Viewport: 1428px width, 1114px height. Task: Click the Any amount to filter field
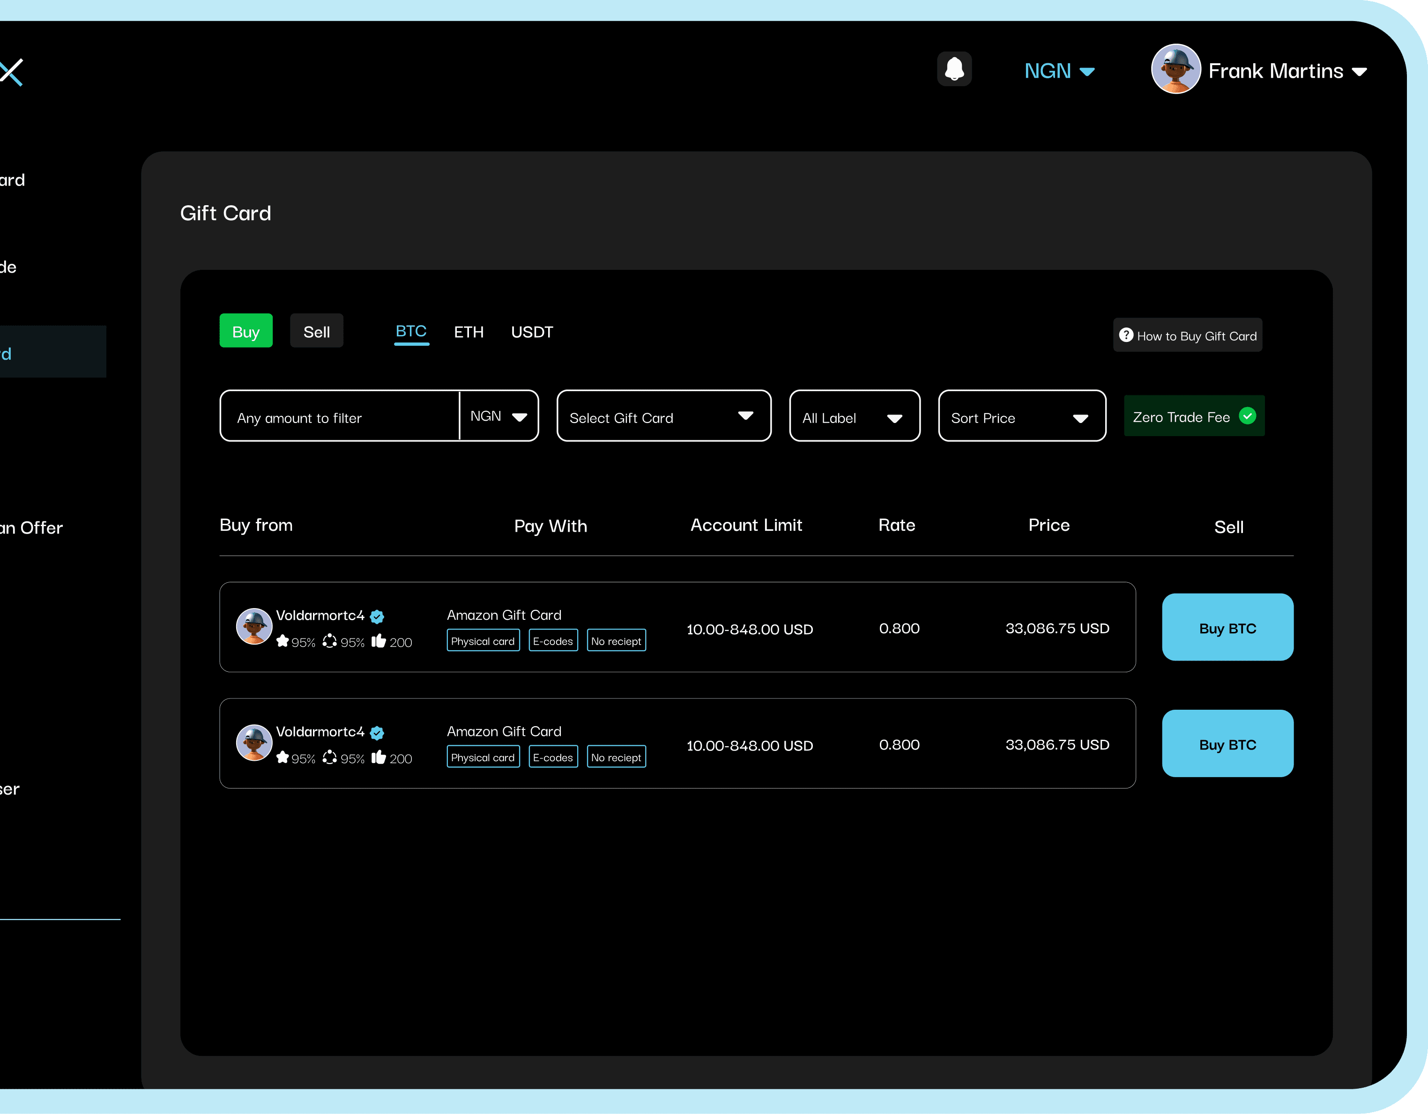coord(340,416)
